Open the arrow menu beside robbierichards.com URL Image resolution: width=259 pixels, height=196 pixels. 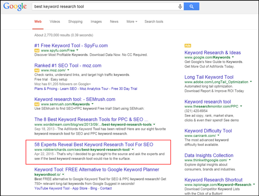[133, 150]
